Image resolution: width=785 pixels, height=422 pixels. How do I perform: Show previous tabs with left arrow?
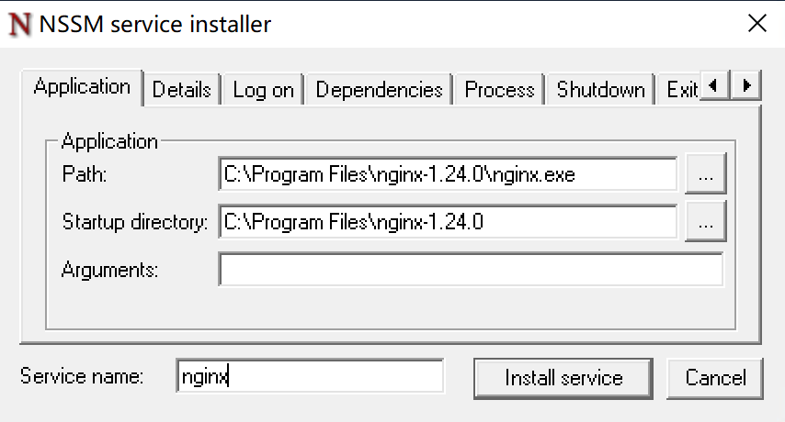click(714, 86)
